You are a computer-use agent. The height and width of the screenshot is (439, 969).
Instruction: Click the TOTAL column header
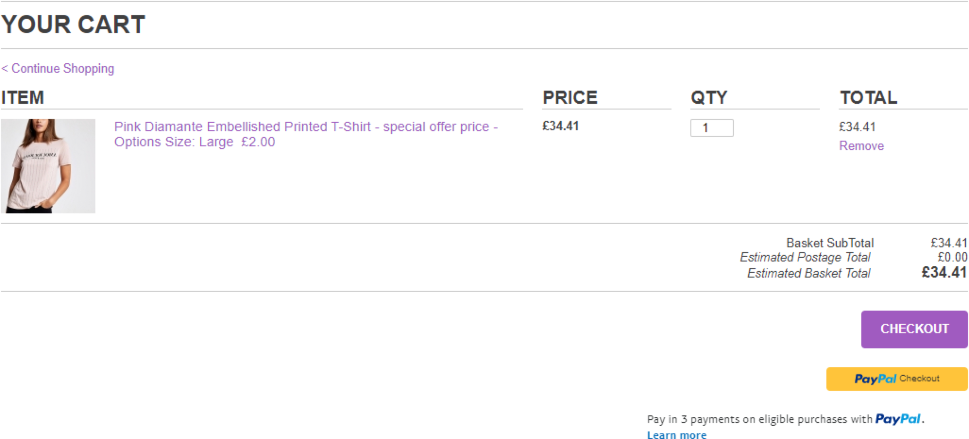click(868, 98)
